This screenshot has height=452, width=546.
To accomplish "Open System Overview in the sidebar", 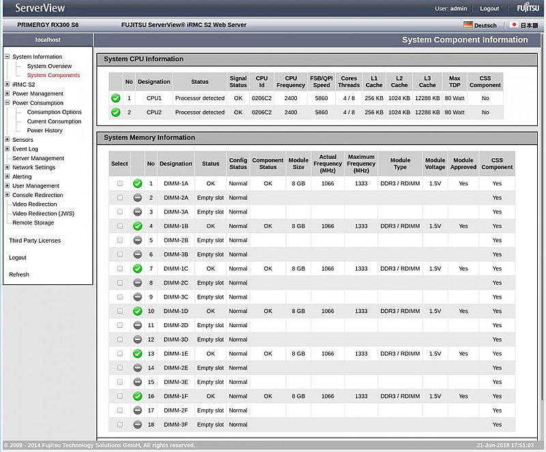I will tap(49, 66).
